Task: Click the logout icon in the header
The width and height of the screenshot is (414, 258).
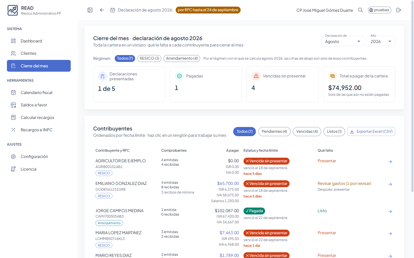Action: (x=399, y=10)
